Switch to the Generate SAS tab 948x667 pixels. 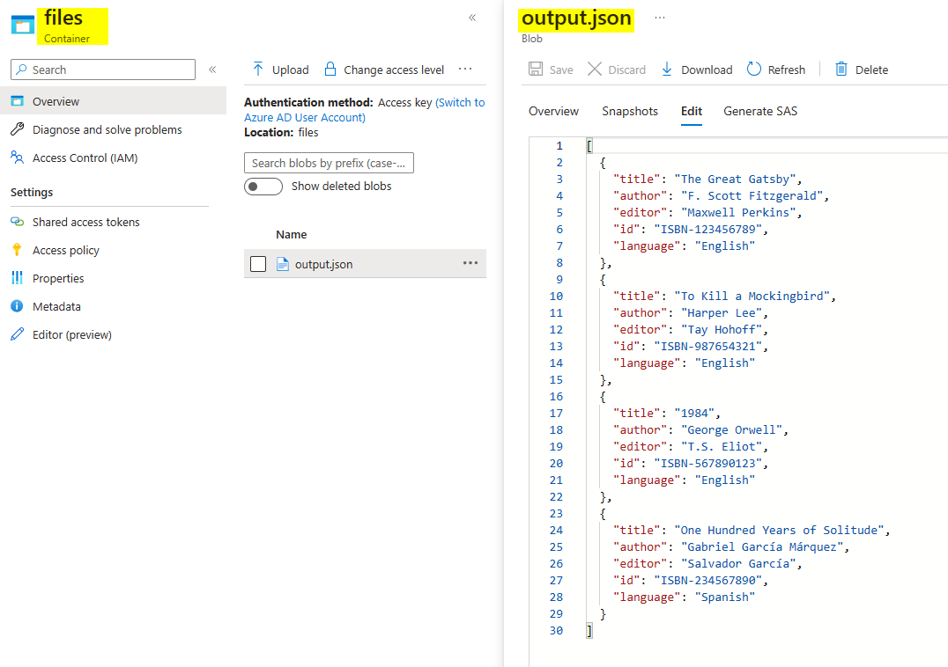(x=760, y=111)
